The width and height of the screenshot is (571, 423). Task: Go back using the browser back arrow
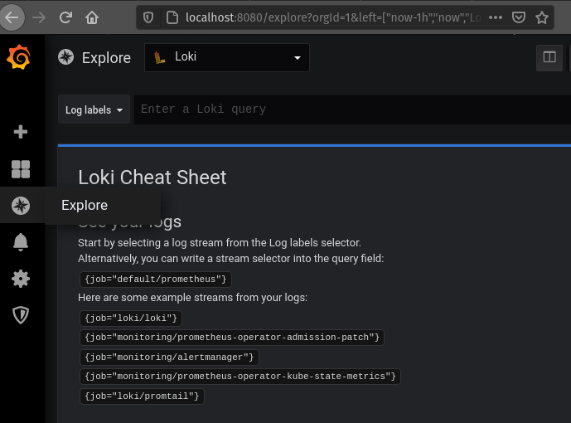(12, 17)
